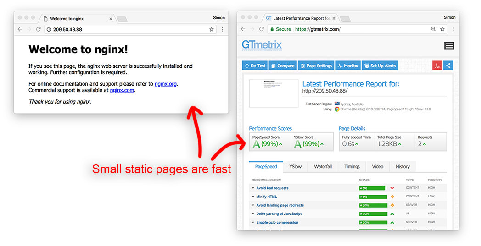481x246 pixels.
Task: Switch to the Waterfall tab
Action: [x=323, y=167]
